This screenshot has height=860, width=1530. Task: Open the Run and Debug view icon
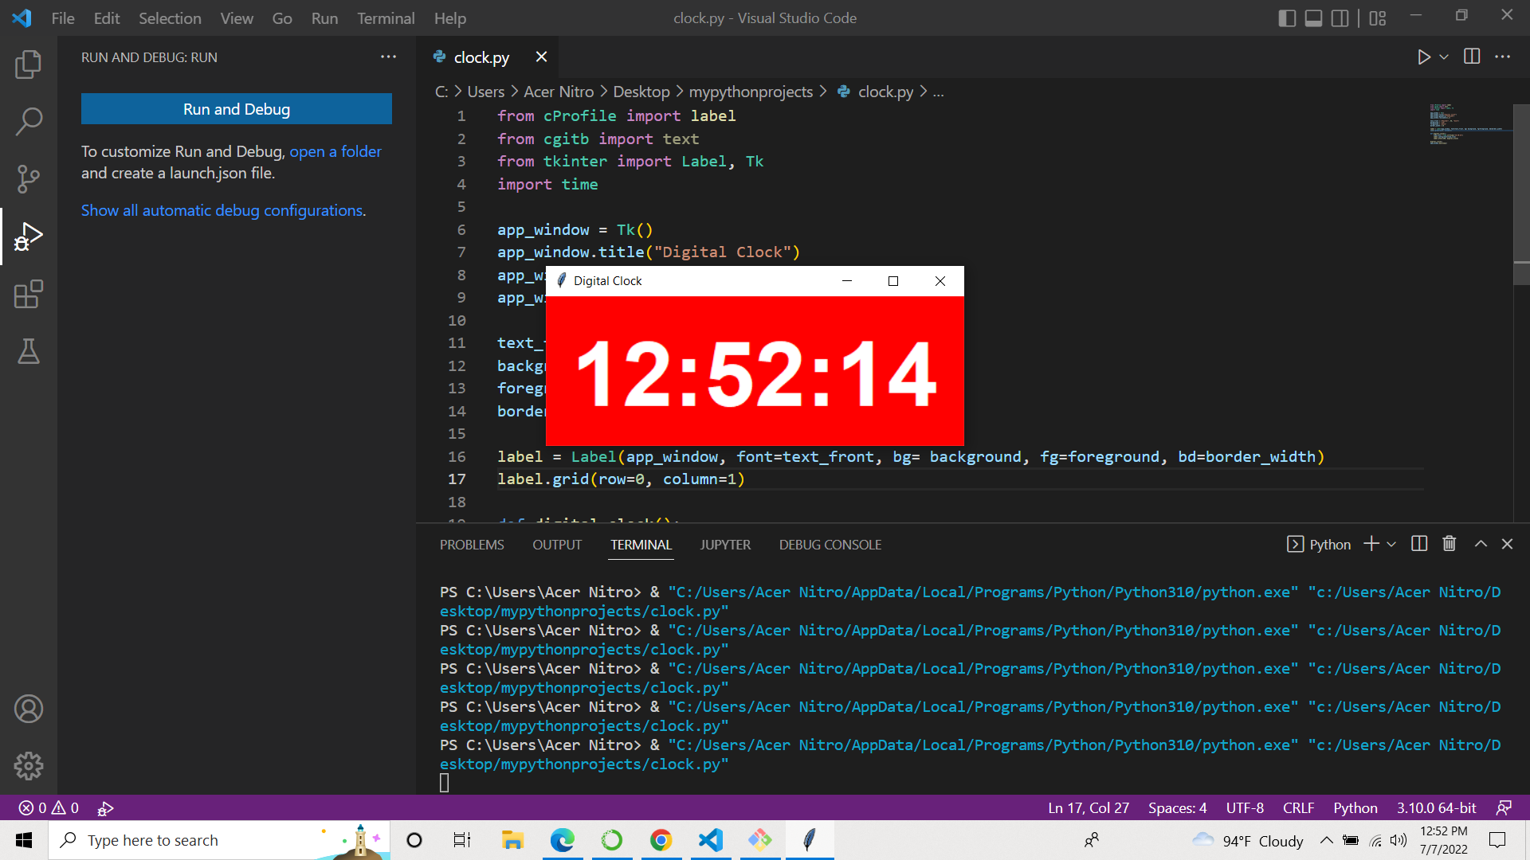click(x=29, y=236)
